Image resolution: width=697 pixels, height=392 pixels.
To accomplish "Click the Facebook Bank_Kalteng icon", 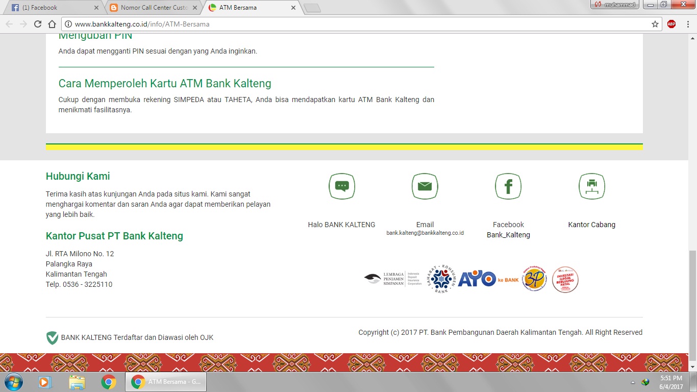I will (x=508, y=186).
